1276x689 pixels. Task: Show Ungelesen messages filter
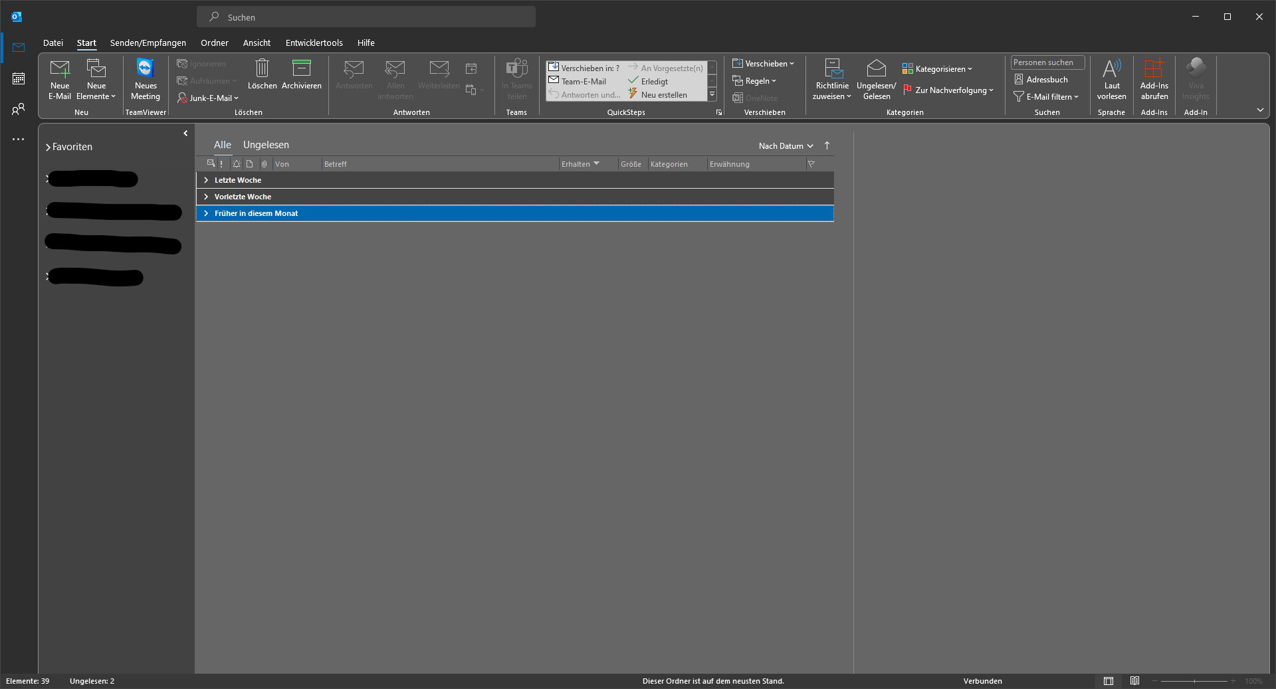click(266, 145)
